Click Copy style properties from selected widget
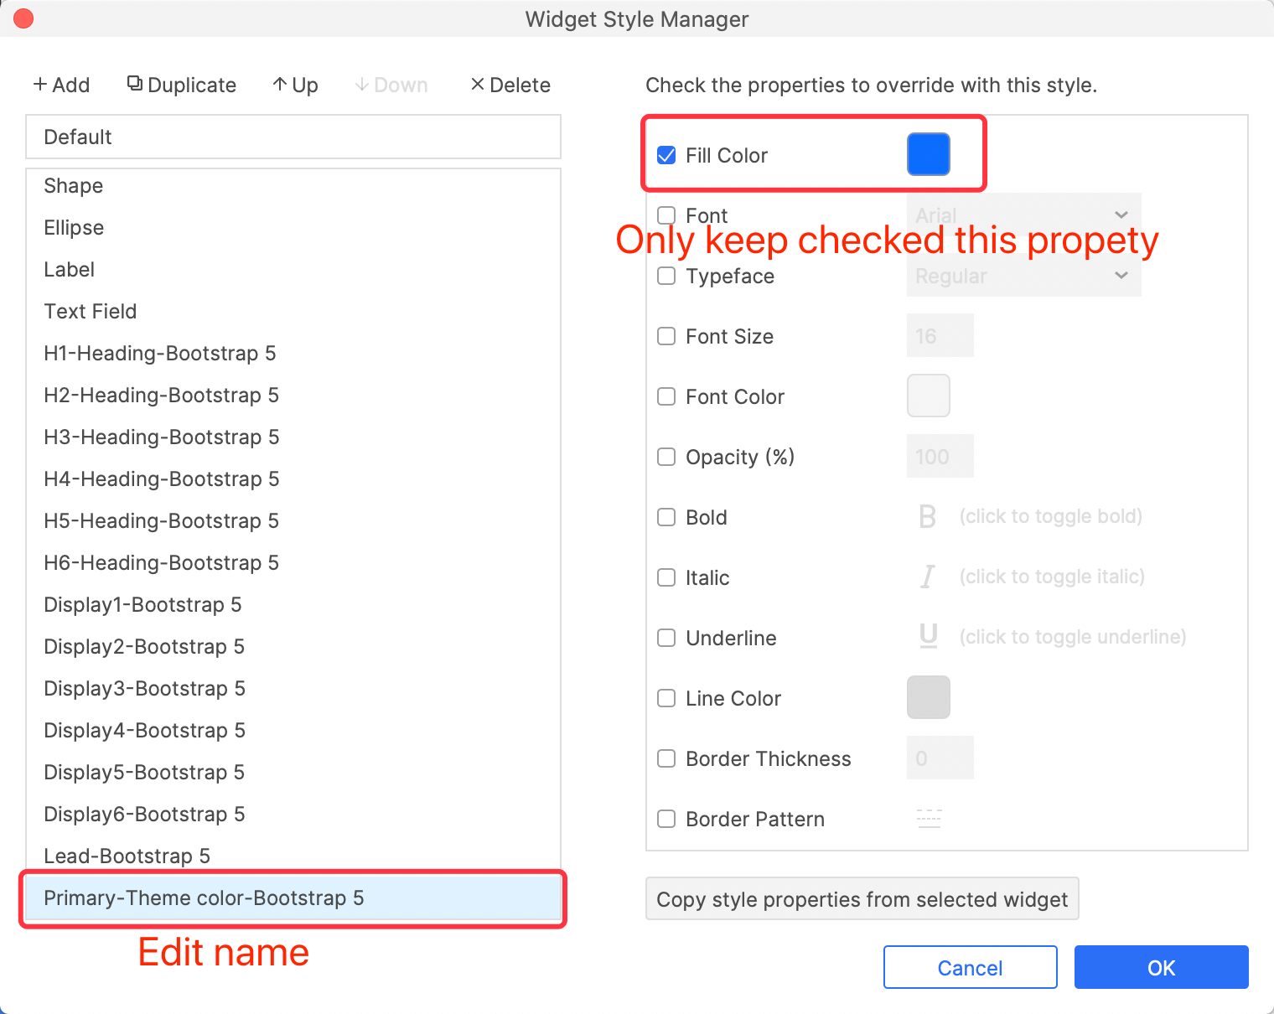The width and height of the screenshot is (1274, 1014). [862, 899]
